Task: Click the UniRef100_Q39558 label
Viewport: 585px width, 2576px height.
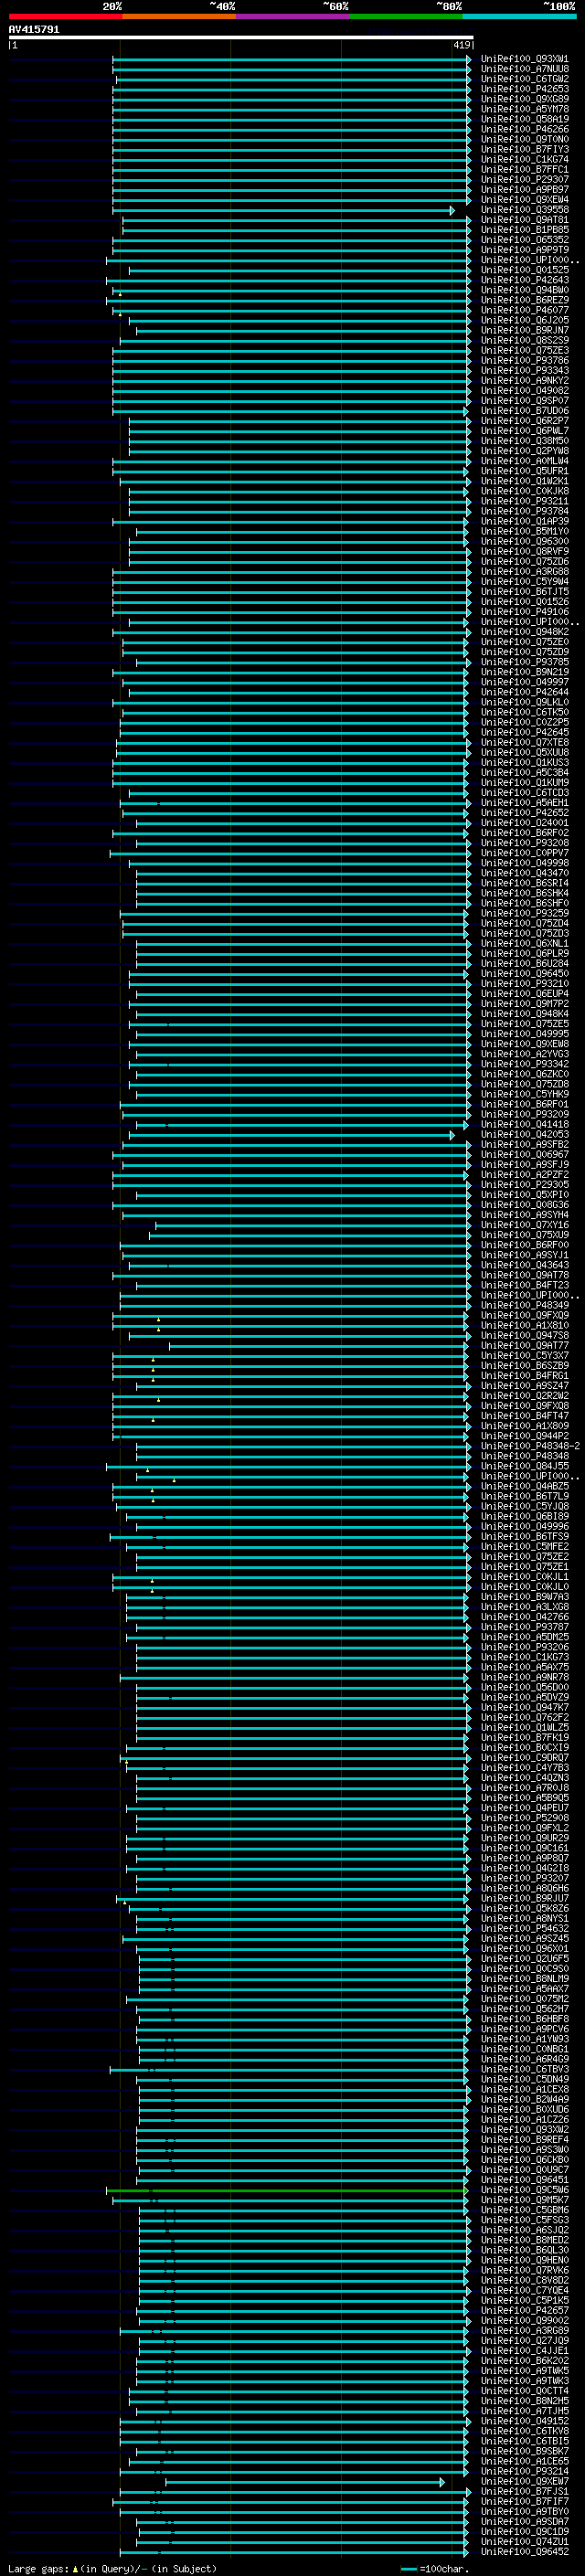Action: coord(524,209)
